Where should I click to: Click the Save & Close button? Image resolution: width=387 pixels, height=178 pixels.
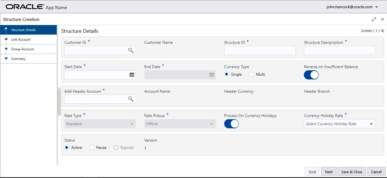[x=352, y=172]
